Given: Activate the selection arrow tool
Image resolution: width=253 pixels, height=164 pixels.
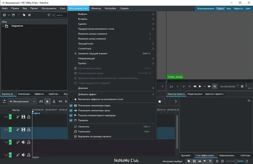Looking at the screenshot, I should pos(48,101).
